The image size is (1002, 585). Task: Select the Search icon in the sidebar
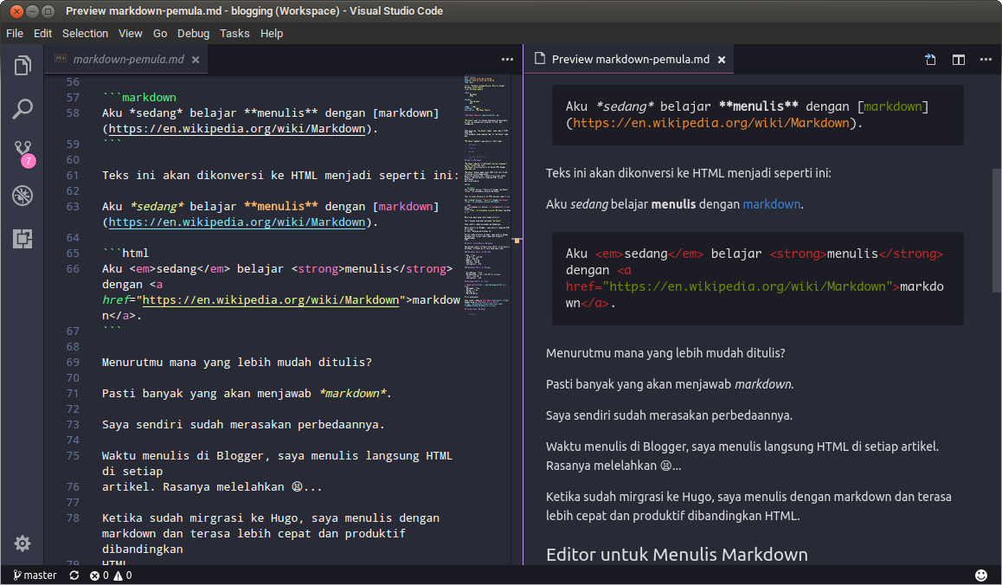22,108
